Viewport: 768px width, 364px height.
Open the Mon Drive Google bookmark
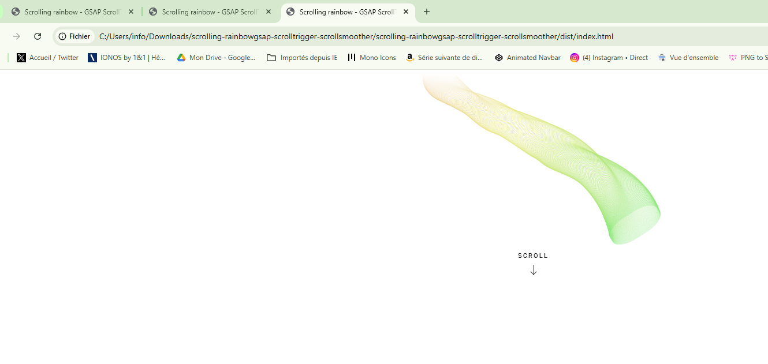216,58
